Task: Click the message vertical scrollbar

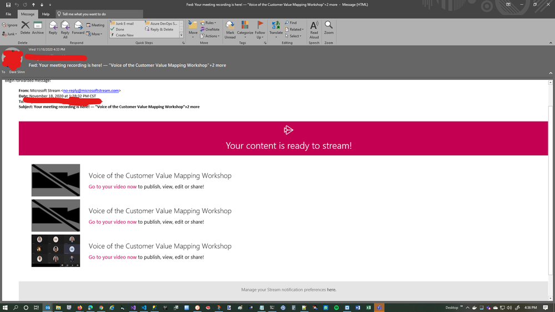Action: point(551,190)
